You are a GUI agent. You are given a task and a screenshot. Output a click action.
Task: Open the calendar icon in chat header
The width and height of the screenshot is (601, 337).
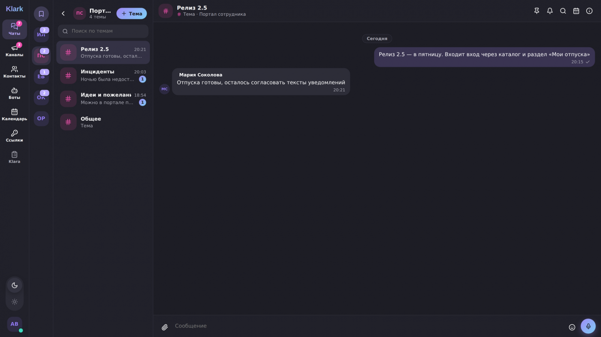point(576,11)
